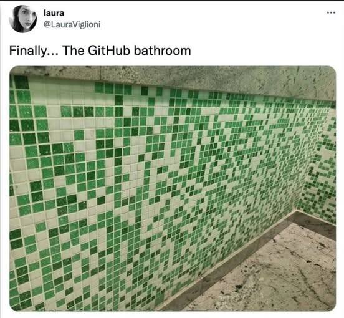The width and height of the screenshot is (344, 318).
Task: Visit the @LauraViglioni handle link
Action: click(x=72, y=24)
